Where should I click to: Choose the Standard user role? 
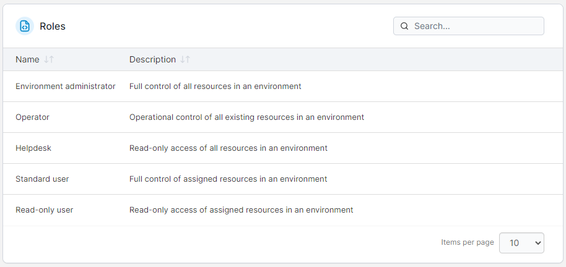[42, 179]
